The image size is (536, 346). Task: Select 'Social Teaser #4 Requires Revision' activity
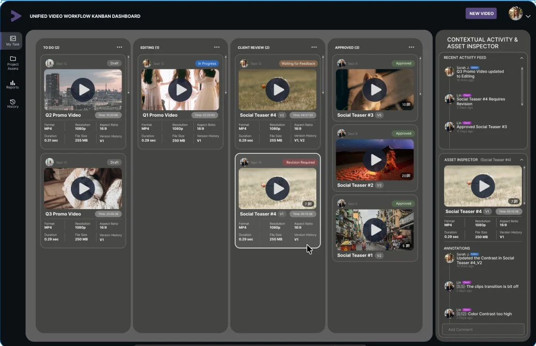point(481,101)
